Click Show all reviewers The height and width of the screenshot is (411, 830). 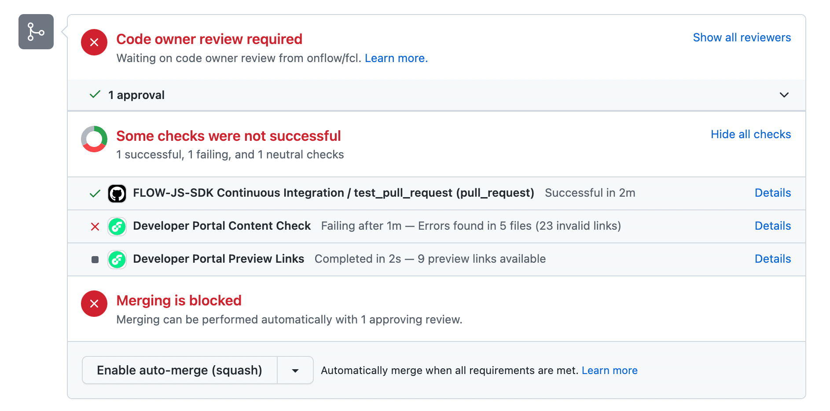click(x=742, y=37)
